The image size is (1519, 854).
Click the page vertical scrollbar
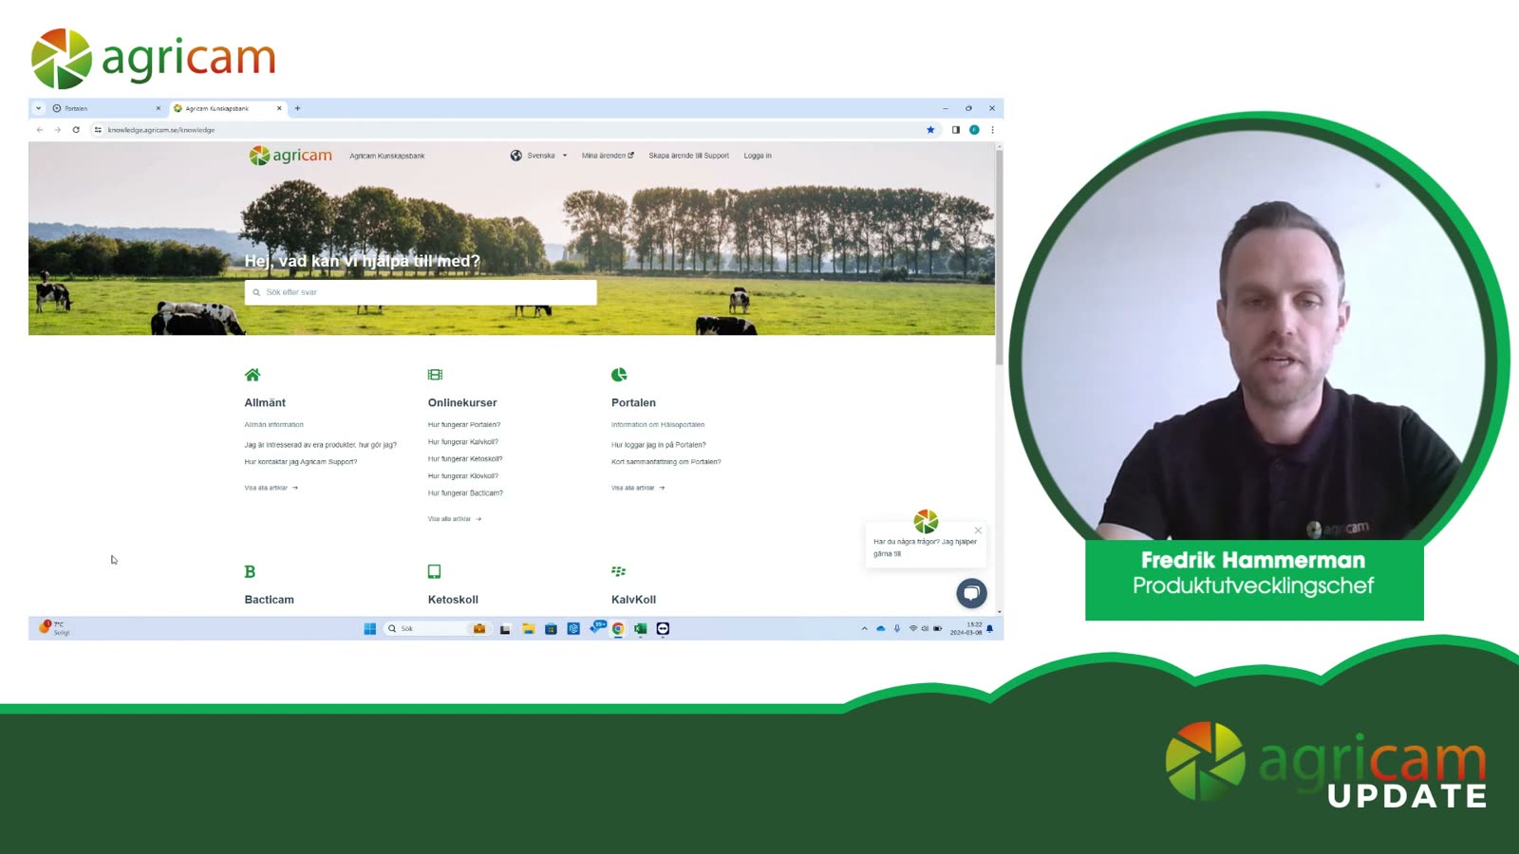(x=999, y=256)
